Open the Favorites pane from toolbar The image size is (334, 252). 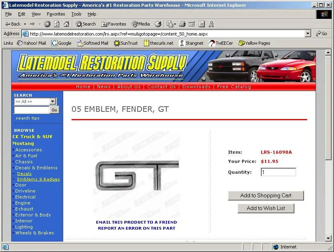click(x=114, y=24)
